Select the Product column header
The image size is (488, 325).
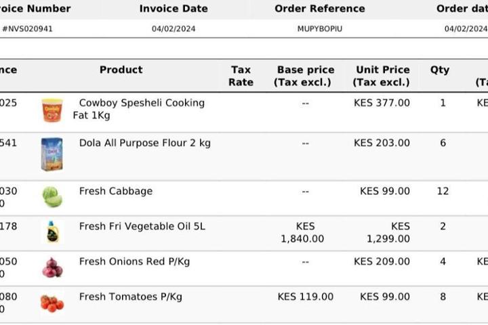121,70
